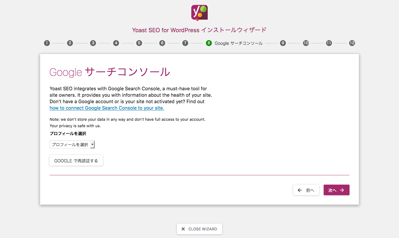The height and width of the screenshot is (238, 399).
Task: Click GOOGLE で再認証する button
Action: (x=76, y=161)
